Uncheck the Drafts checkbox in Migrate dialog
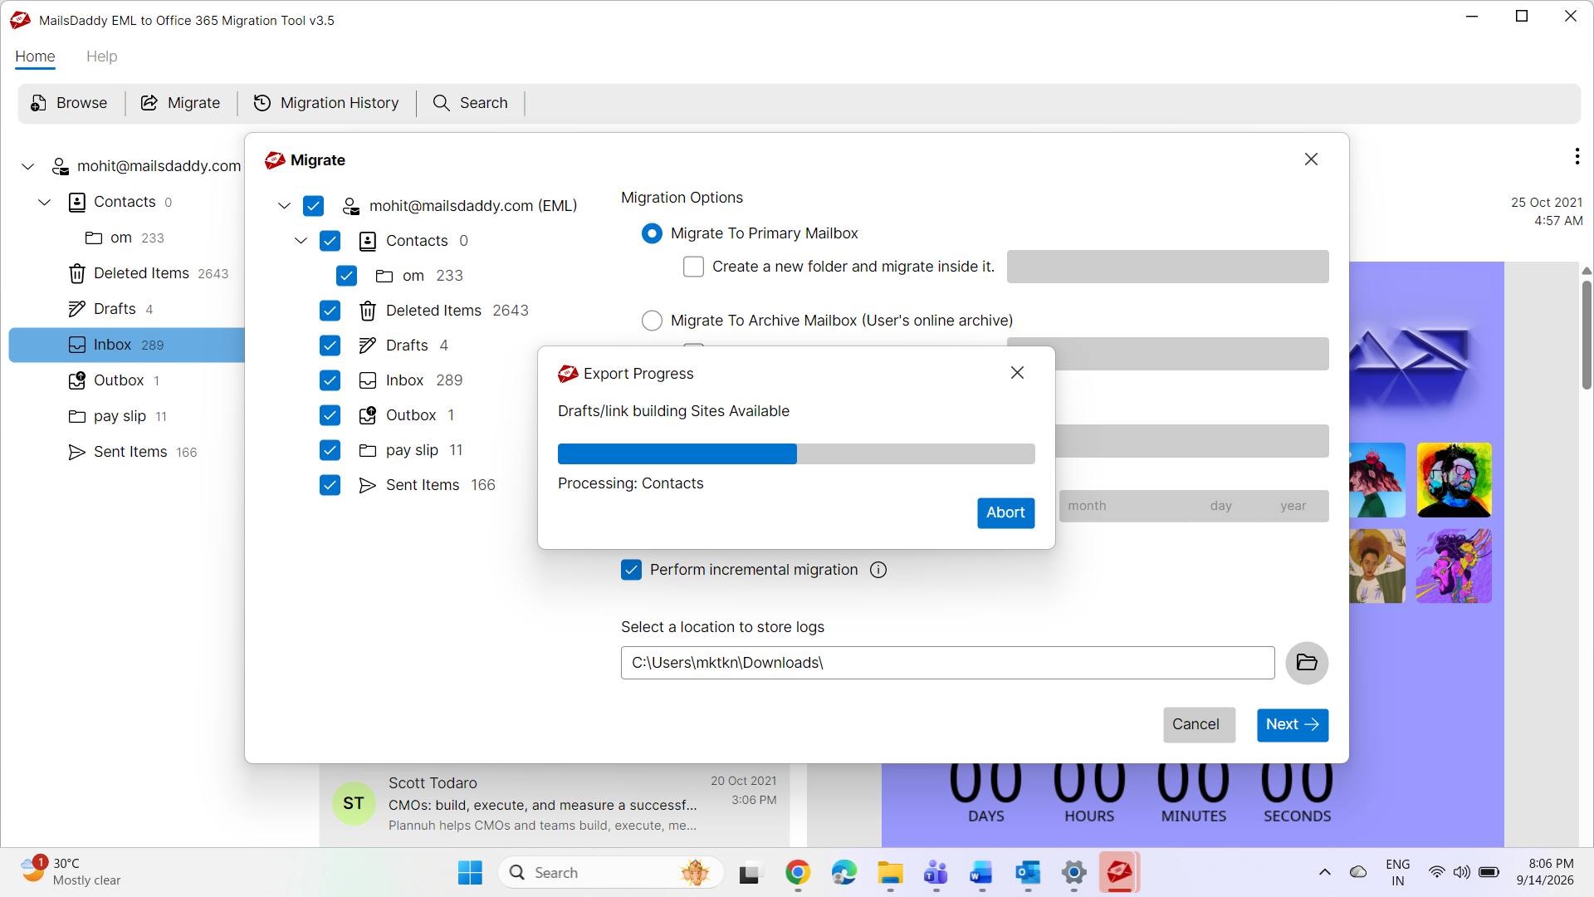 (330, 346)
